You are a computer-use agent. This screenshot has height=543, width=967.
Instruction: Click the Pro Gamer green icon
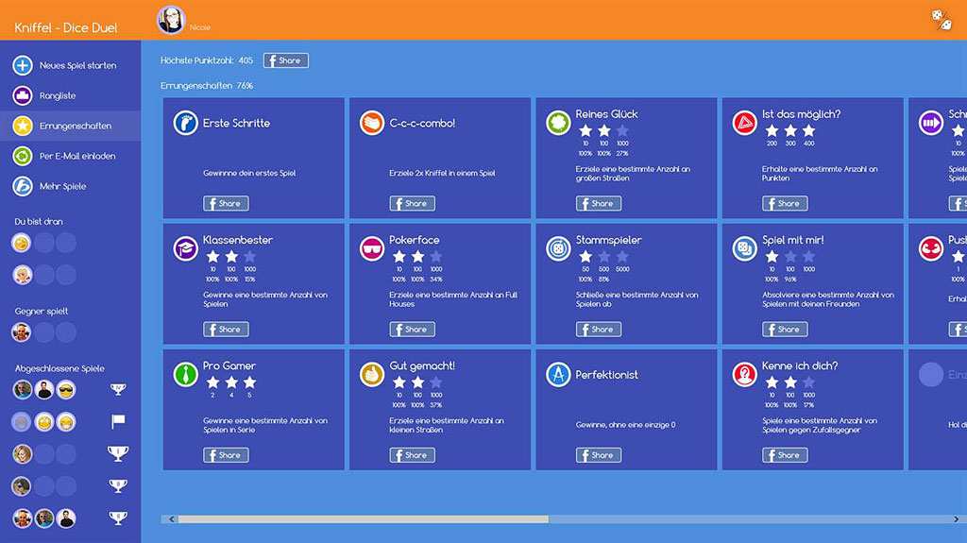tap(185, 375)
